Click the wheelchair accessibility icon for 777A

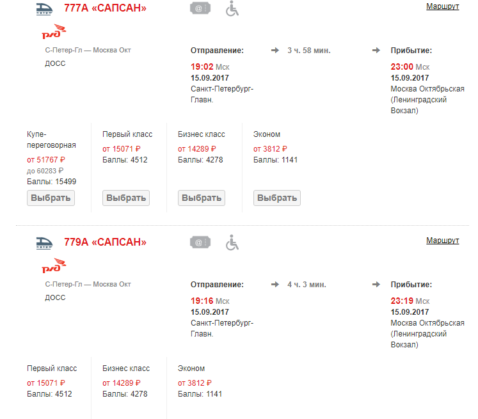click(x=232, y=8)
